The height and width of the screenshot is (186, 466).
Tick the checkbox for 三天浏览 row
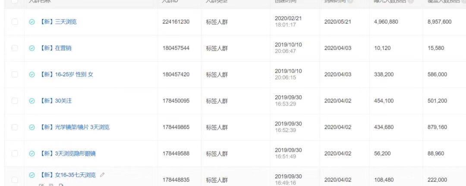pos(15,22)
